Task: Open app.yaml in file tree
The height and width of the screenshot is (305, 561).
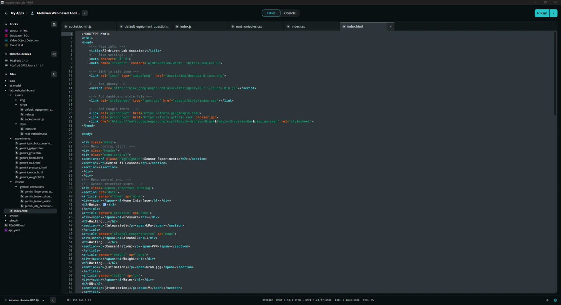Action: 12,230
